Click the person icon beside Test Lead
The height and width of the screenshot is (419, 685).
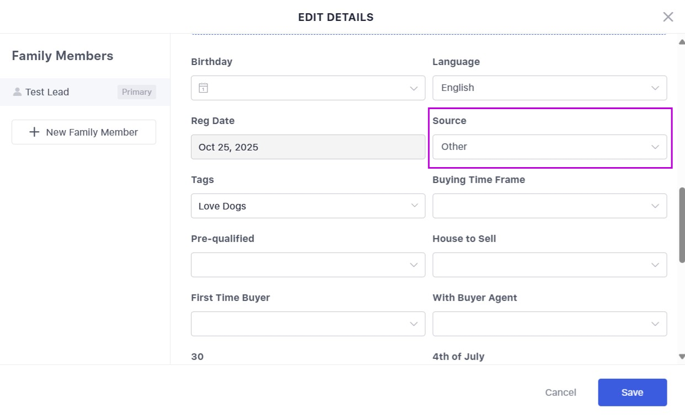click(x=17, y=92)
